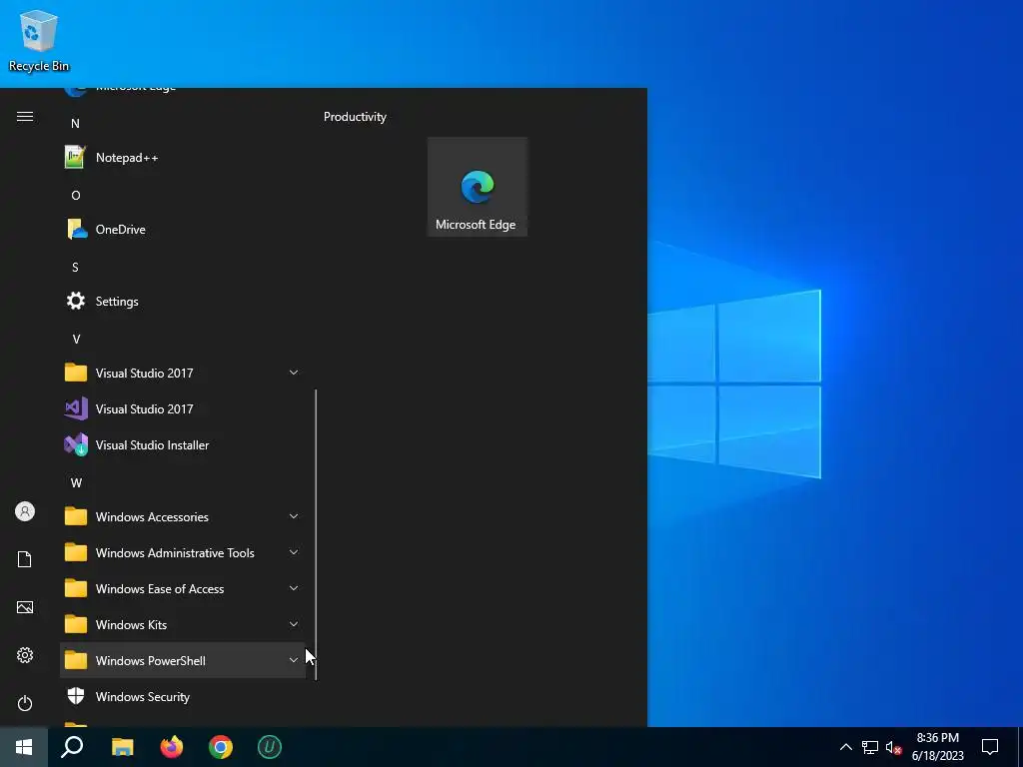The width and height of the screenshot is (1023, 767).
Task: Open Windows Security shield entry
Action: [x=183, y=696]
